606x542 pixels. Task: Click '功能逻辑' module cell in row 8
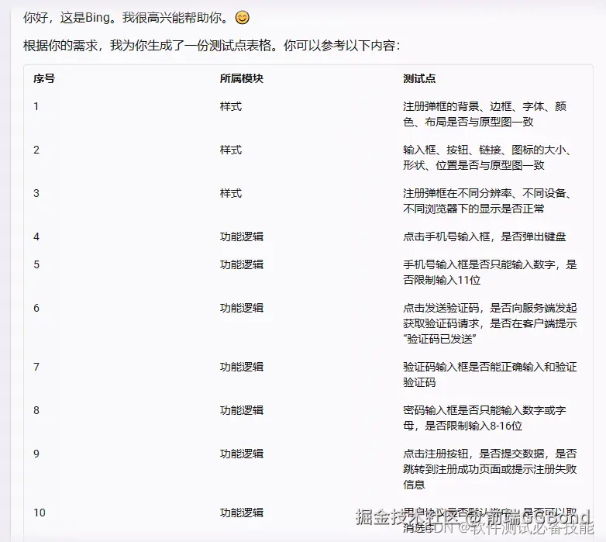point(242,410)
